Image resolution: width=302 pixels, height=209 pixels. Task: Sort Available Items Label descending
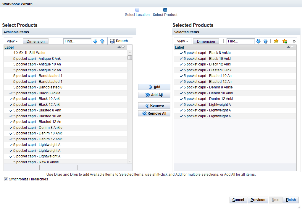point(123,47)
